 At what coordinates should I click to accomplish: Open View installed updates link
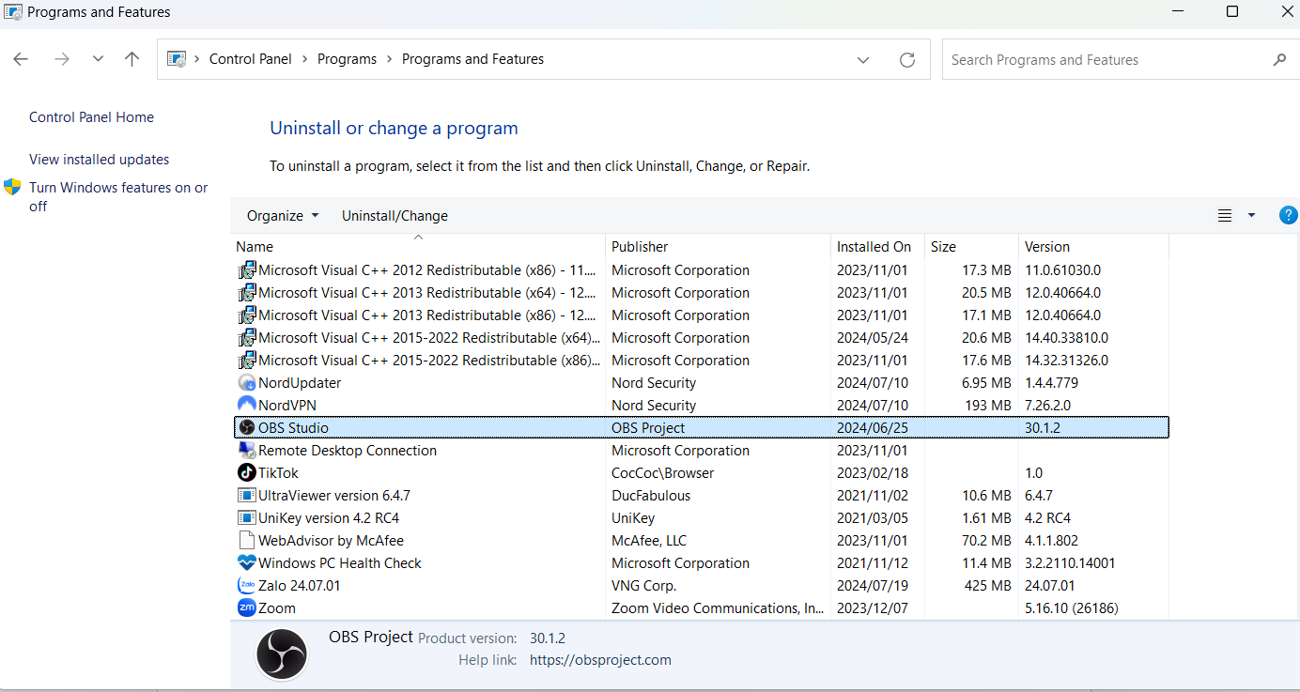(100, 160)
